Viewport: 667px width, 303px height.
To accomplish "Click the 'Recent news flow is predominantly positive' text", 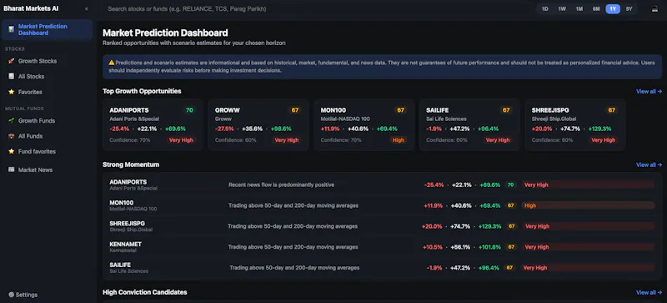I will (281, 185).
